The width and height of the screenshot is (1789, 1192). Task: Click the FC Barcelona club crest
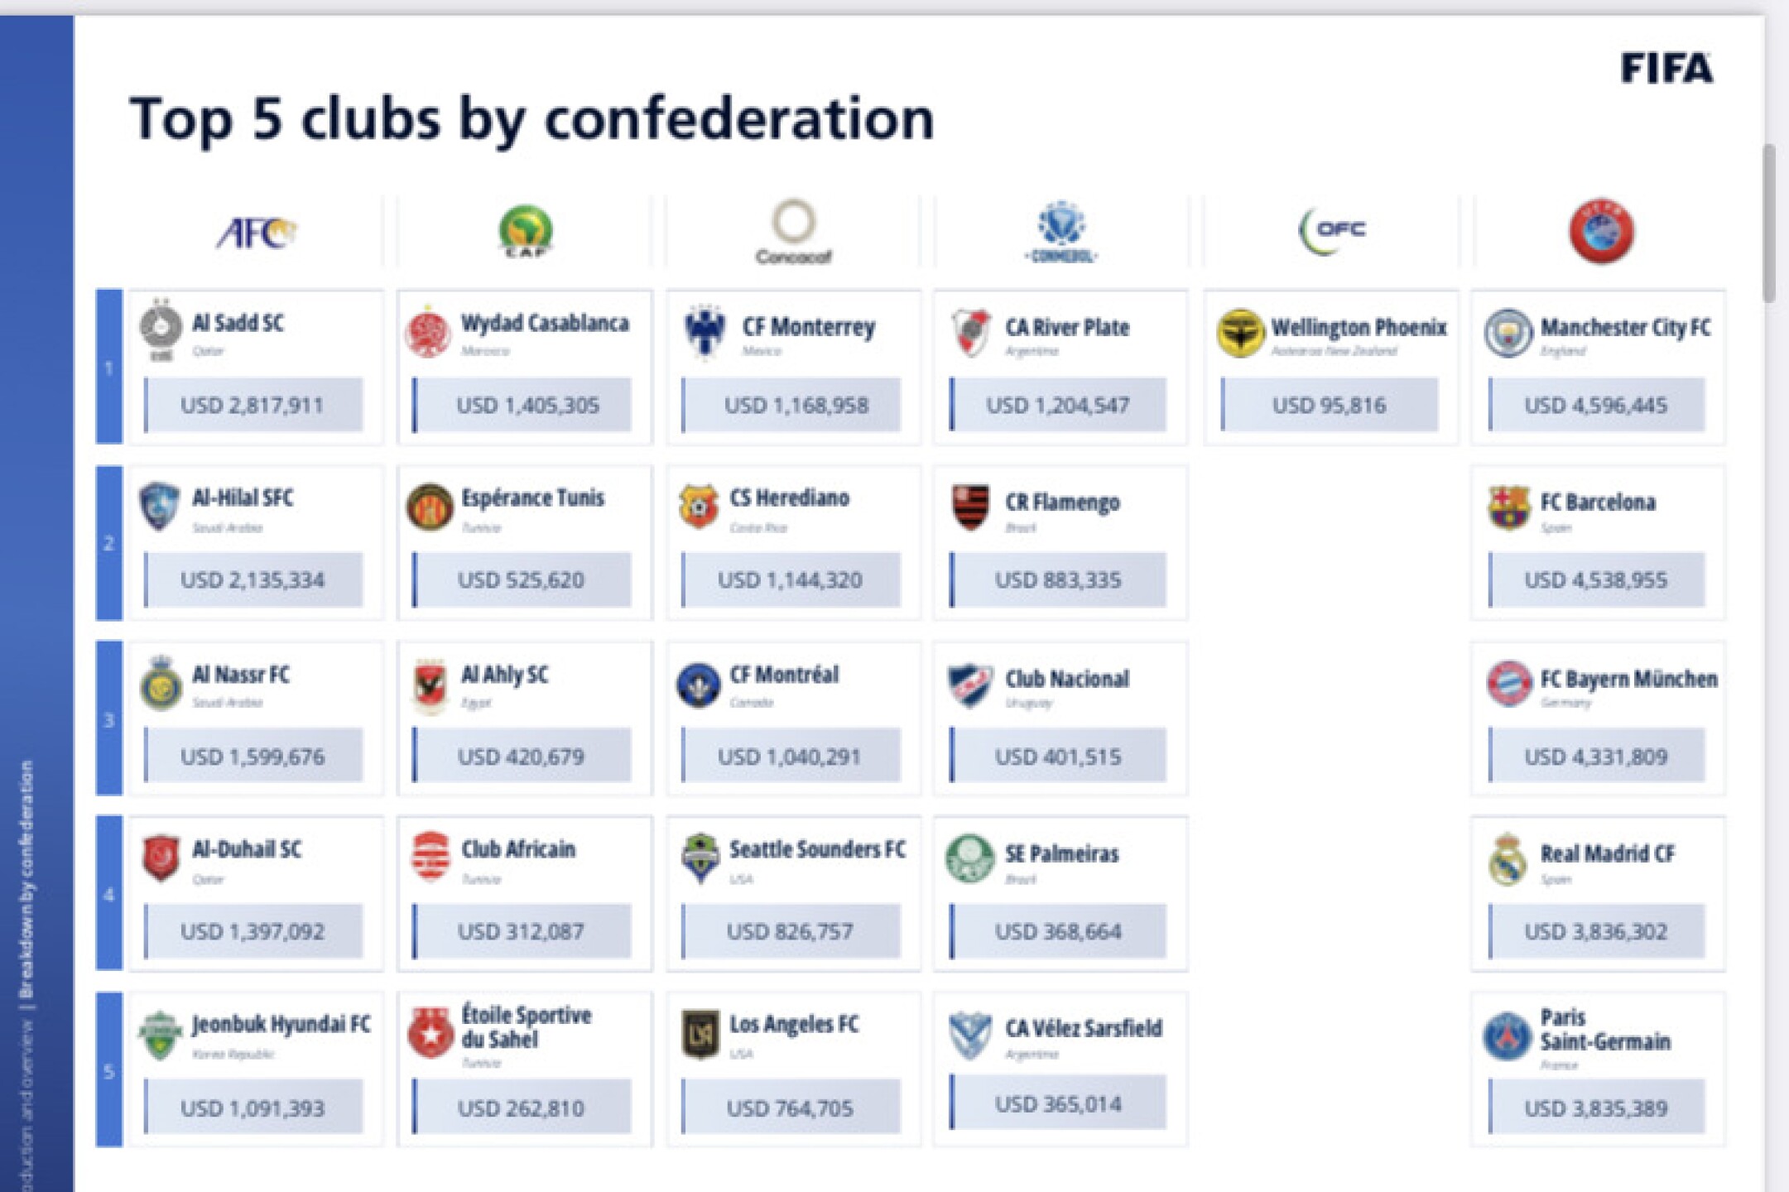(x=1508, y=507)
